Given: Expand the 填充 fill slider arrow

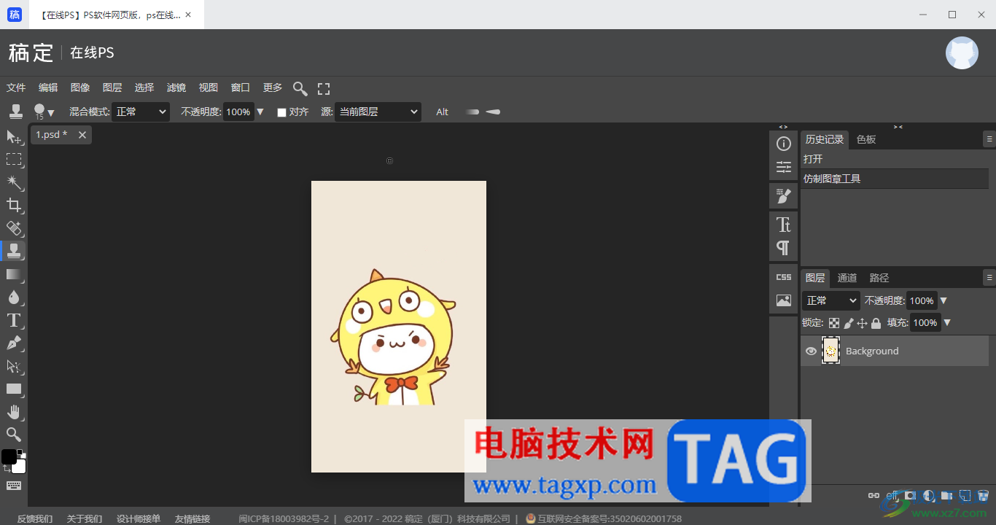Looking at the screenshot, I should point(947,322).
